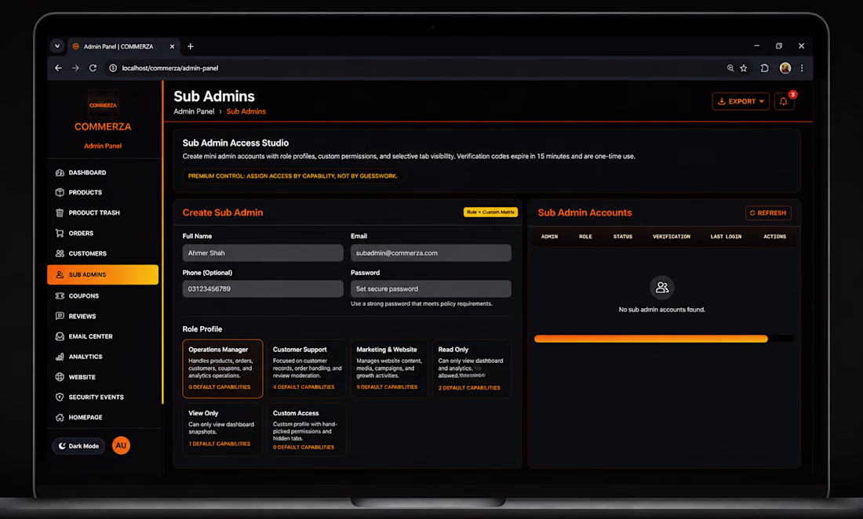863x519 pixels.
Task: Select Operations Manager role profile
Action: (x=222, y=368)
